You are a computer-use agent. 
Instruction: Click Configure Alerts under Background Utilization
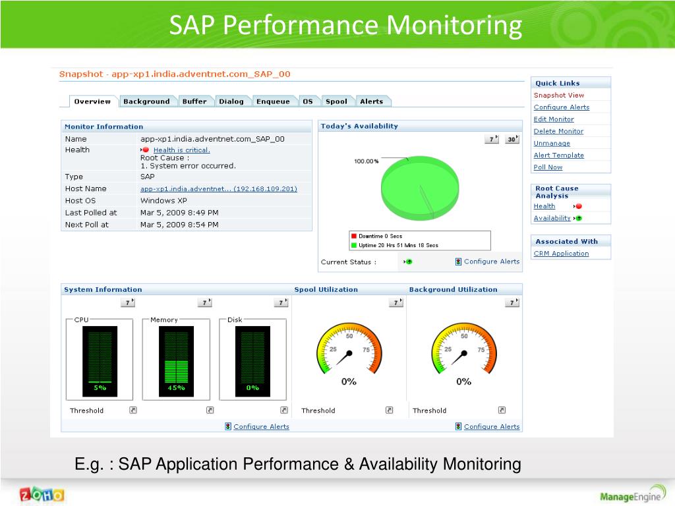point(492,426)
